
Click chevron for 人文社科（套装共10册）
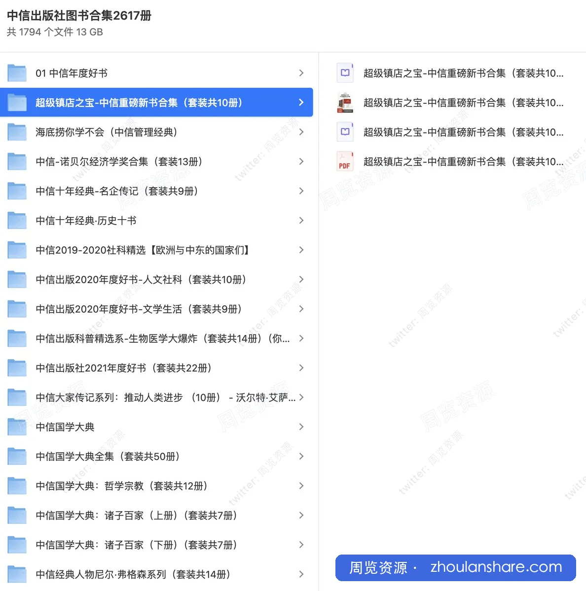pyautogui.click(x=301, y=279)
